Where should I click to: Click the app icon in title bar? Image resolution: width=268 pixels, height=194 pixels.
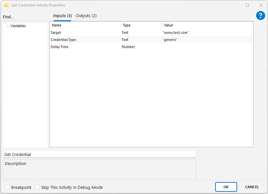pos(6,5)
